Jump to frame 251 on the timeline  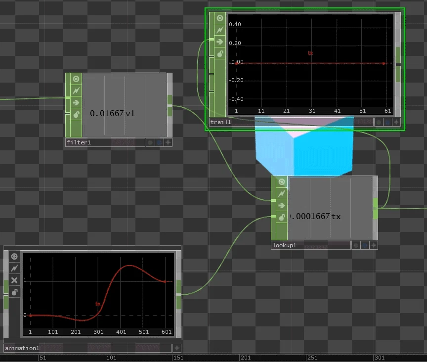point(312,358)
